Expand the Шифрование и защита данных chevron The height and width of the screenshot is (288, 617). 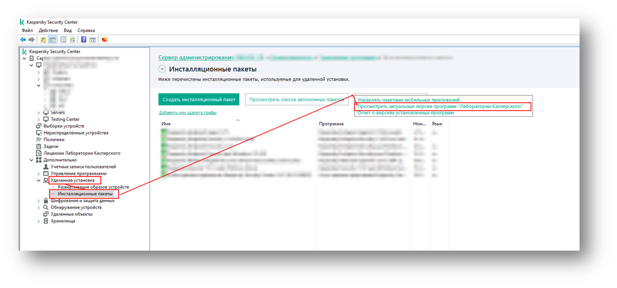[39, 201]
